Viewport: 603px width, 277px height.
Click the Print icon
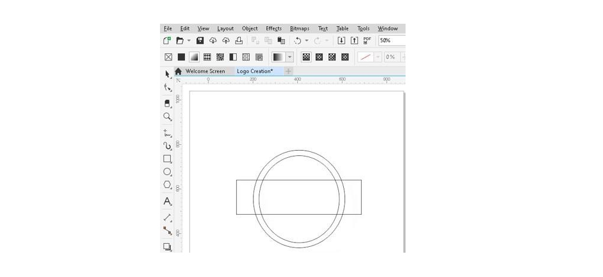(x=239, y=40)
